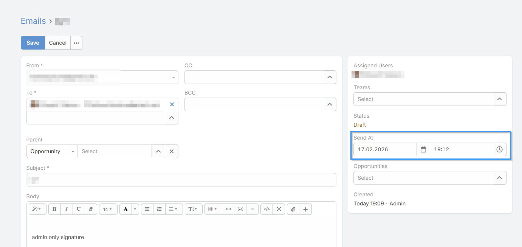Insert a picture into the body

click(240, 209)
